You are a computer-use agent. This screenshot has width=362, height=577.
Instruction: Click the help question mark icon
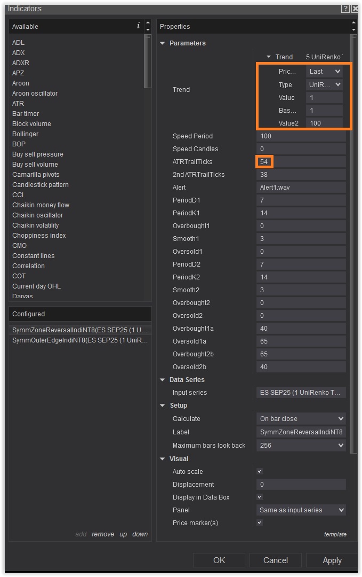345,9
